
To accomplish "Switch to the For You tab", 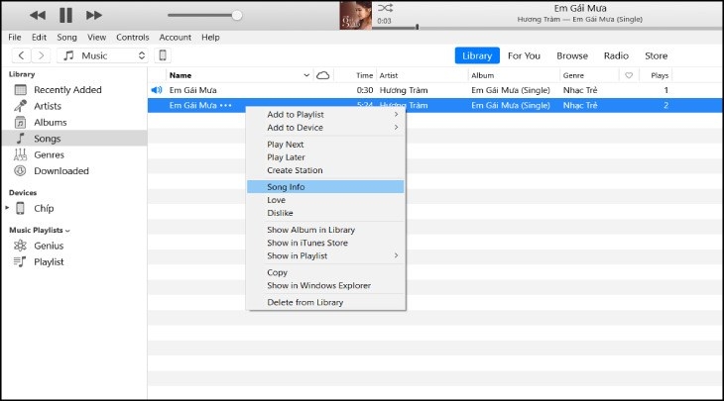I will tap(524, 55).
